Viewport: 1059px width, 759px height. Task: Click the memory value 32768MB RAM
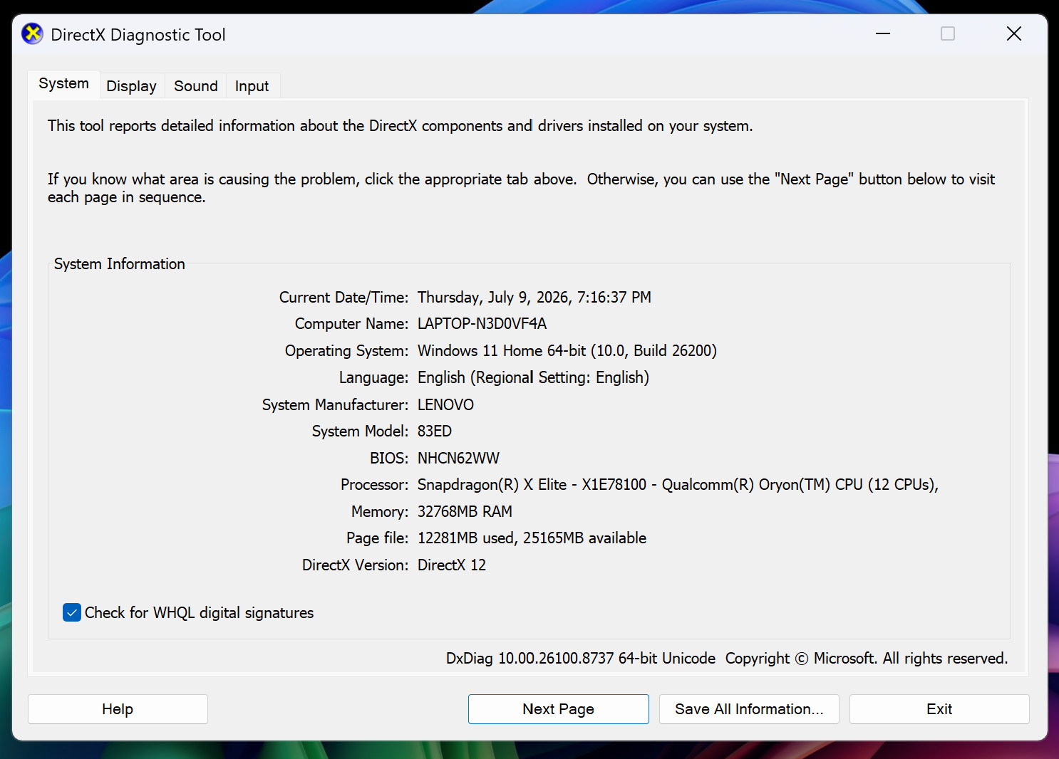click(465, 512)
